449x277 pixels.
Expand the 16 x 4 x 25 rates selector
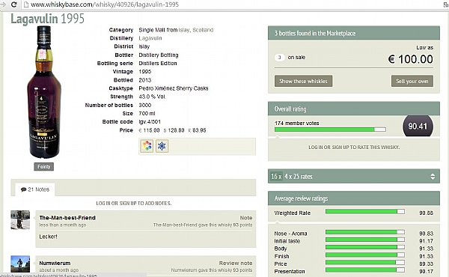[x=354, y=177]
